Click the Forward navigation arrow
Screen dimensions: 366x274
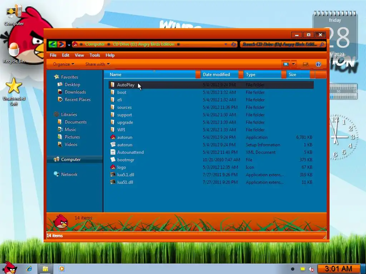(x=61, y=44)
